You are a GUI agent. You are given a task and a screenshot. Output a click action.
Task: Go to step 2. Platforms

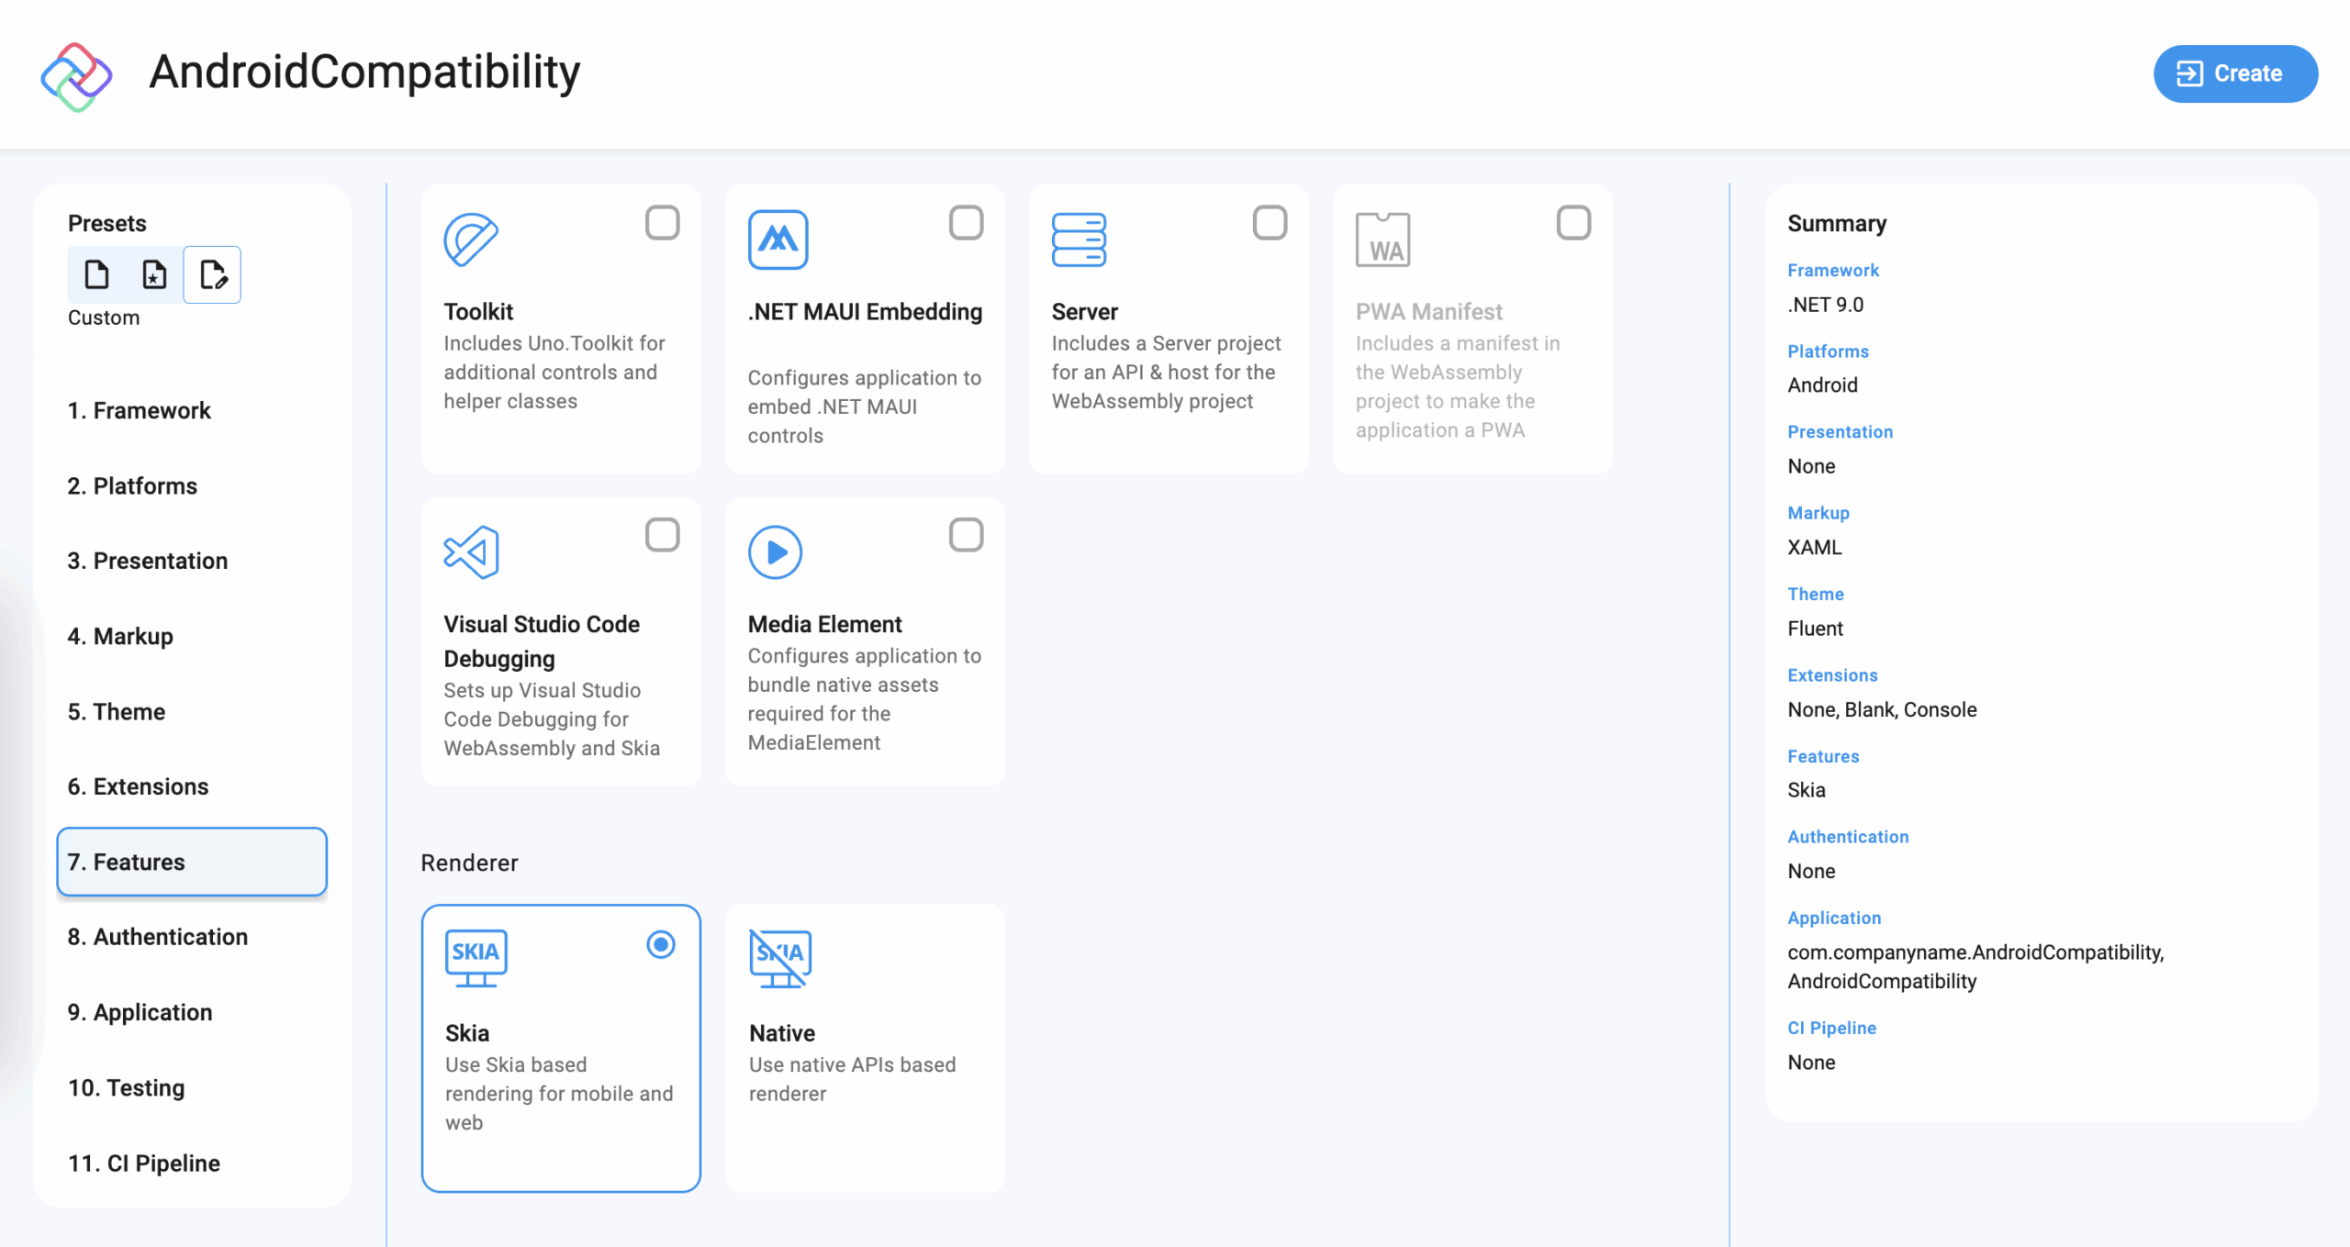click(x=192, y=485)
